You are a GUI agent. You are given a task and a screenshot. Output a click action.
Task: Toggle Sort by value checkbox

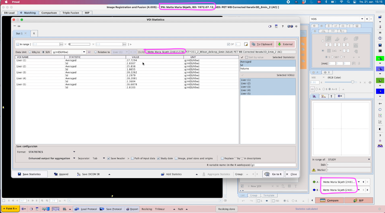(x=246, y=57)
